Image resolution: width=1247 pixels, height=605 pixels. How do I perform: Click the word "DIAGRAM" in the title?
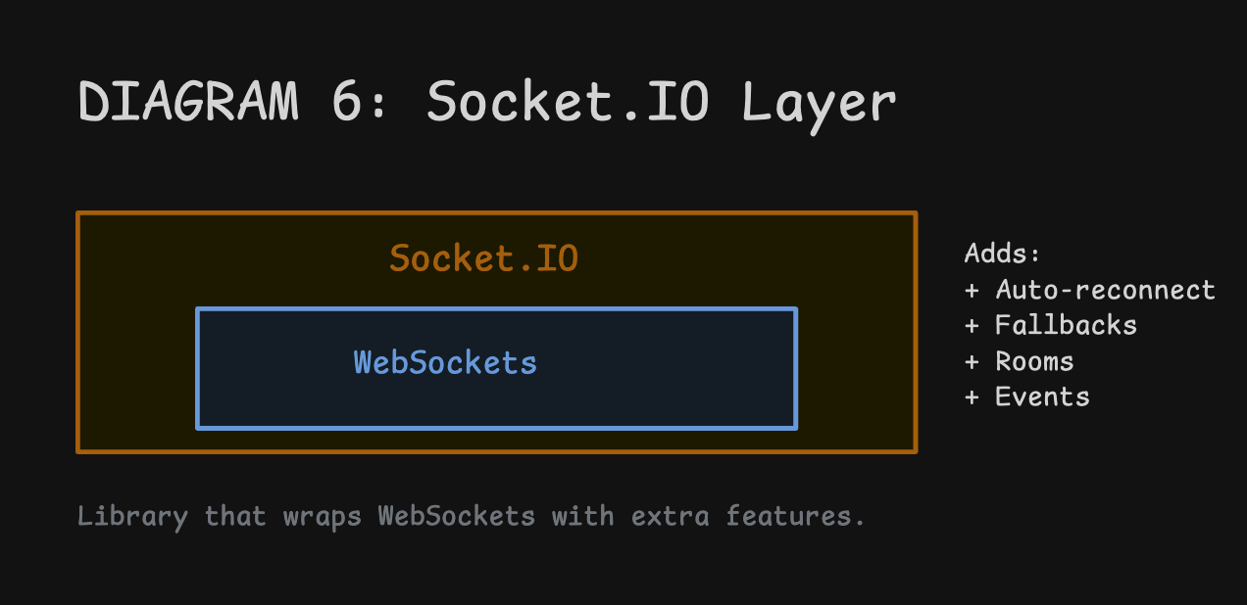coord(188,102)
